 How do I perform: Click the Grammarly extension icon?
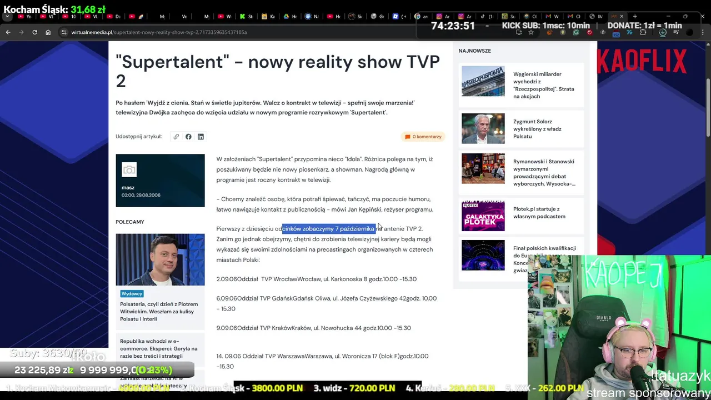click(576, 32)
